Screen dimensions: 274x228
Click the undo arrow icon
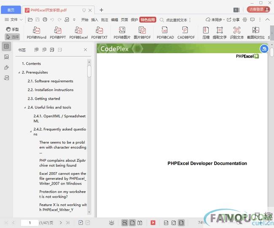(52, 19)
